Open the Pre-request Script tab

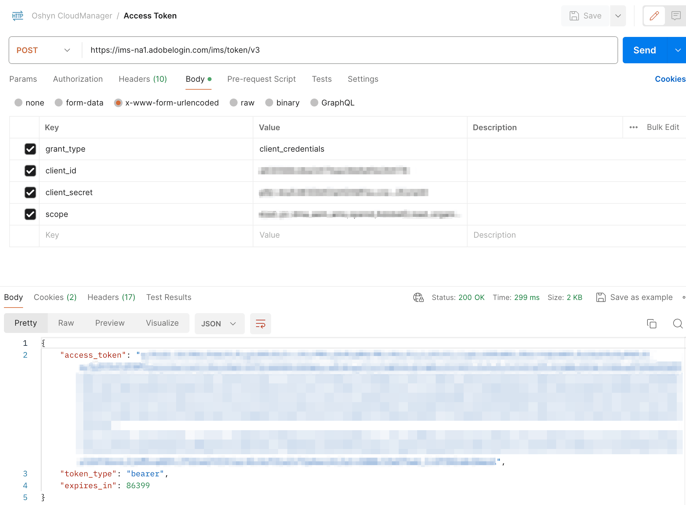coord(261,79)
